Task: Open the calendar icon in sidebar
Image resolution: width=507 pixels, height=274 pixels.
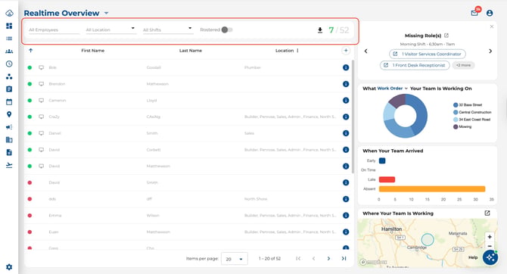Action: point(9,101)
